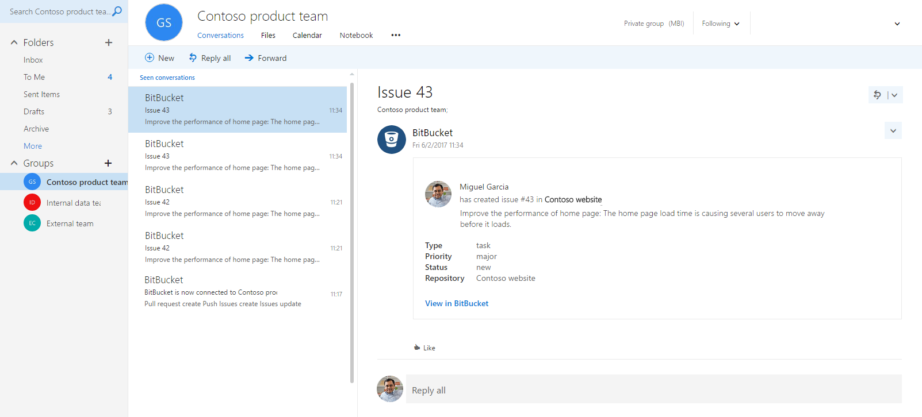Image resolution: width=922 pixels, height=417 pixels.
Task: Click the Issue 43 heading
Action: click(x=405, y=92)
